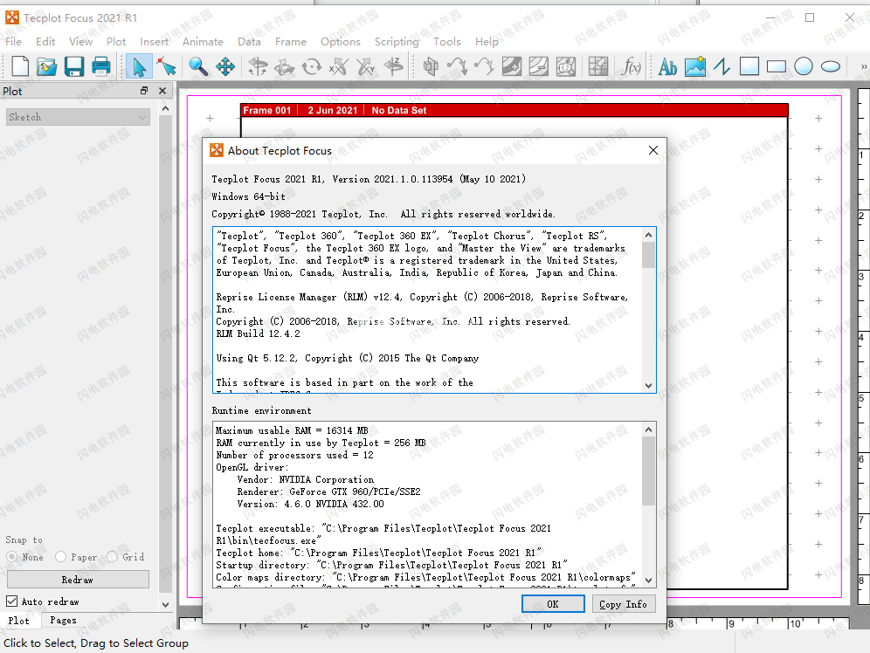
Task: Click the add contour label tool
Action: click(x=566, y=66)
